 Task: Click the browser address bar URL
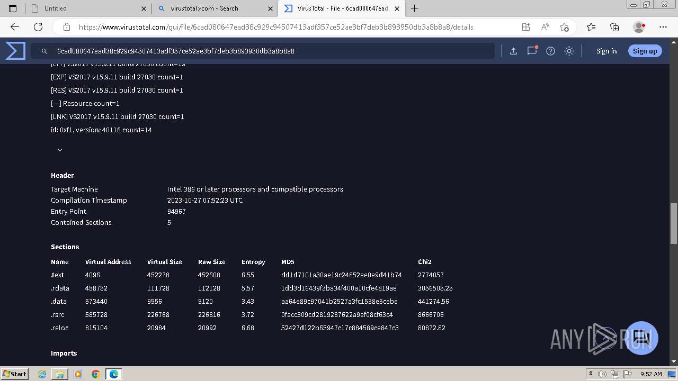276,27
